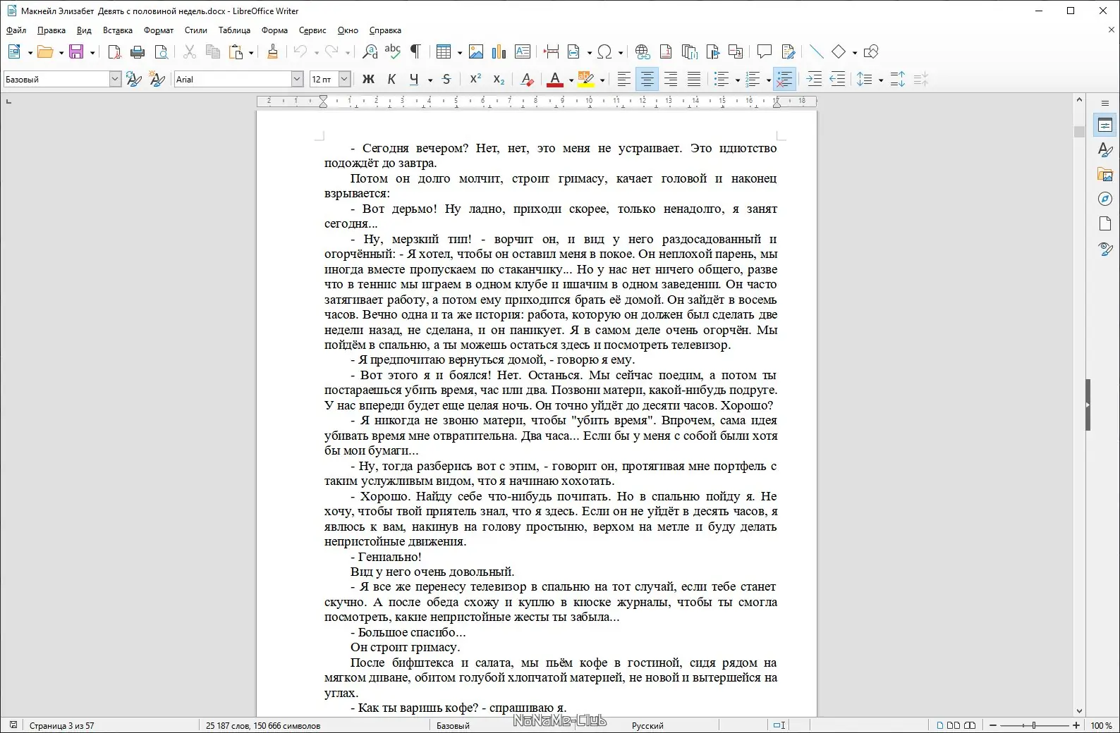This screenshot has height=733, width=1120.
Task: Insert a text box
Action: pos(523,51)
